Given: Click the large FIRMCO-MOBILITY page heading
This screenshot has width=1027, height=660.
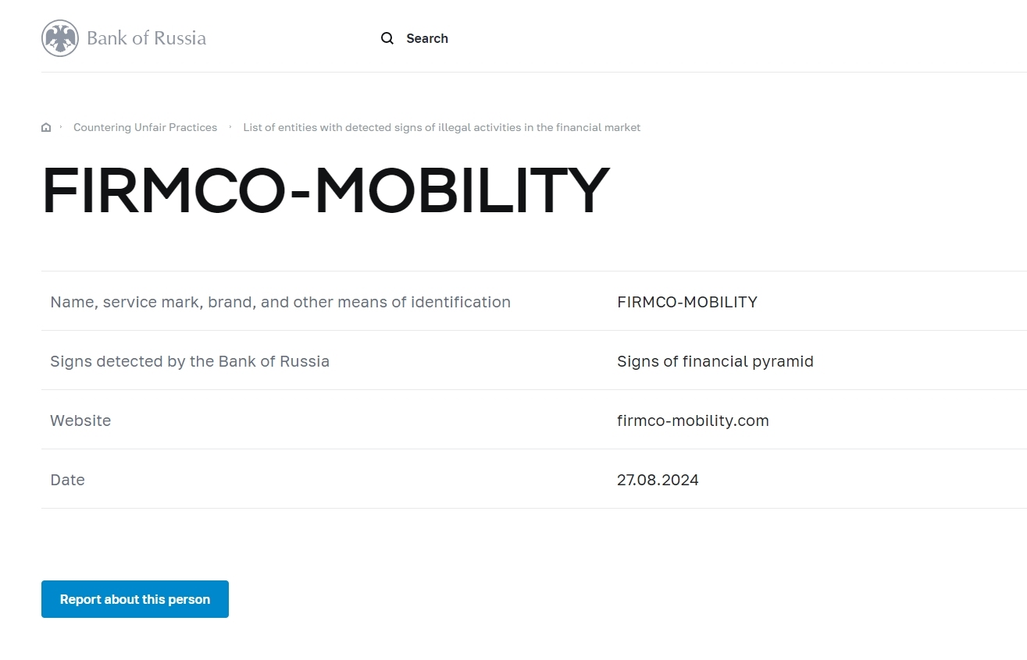Looking at the screenshot, I should [325, 190].
